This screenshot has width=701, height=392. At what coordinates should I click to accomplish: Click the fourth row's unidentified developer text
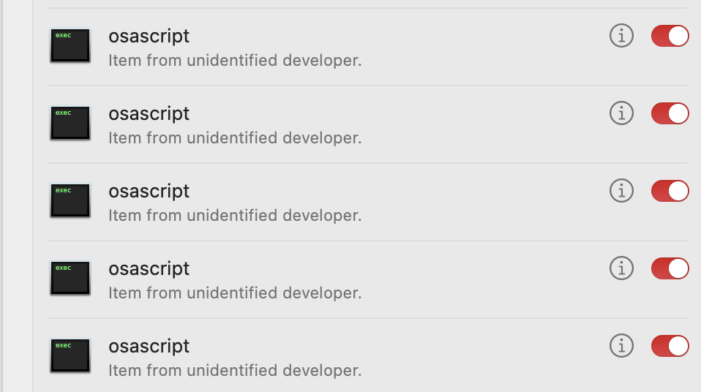(235, 293)
